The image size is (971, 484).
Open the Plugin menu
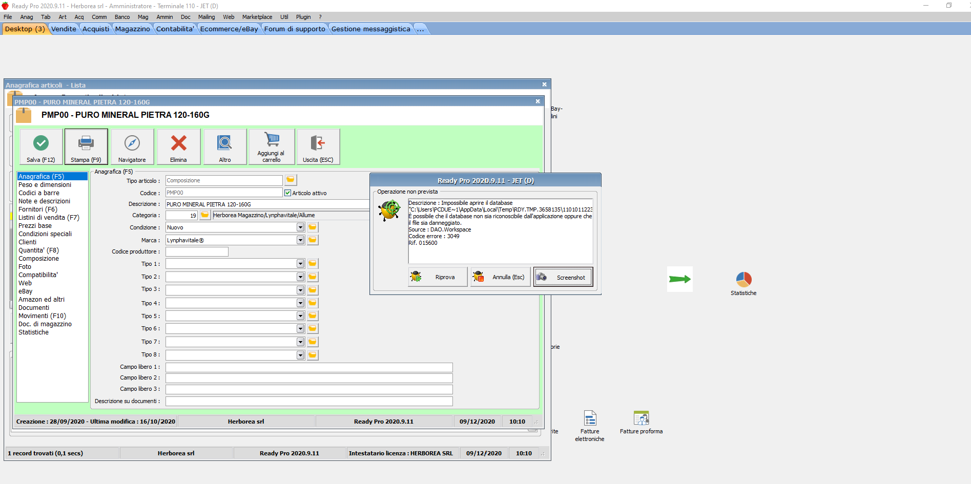point(303,17)
